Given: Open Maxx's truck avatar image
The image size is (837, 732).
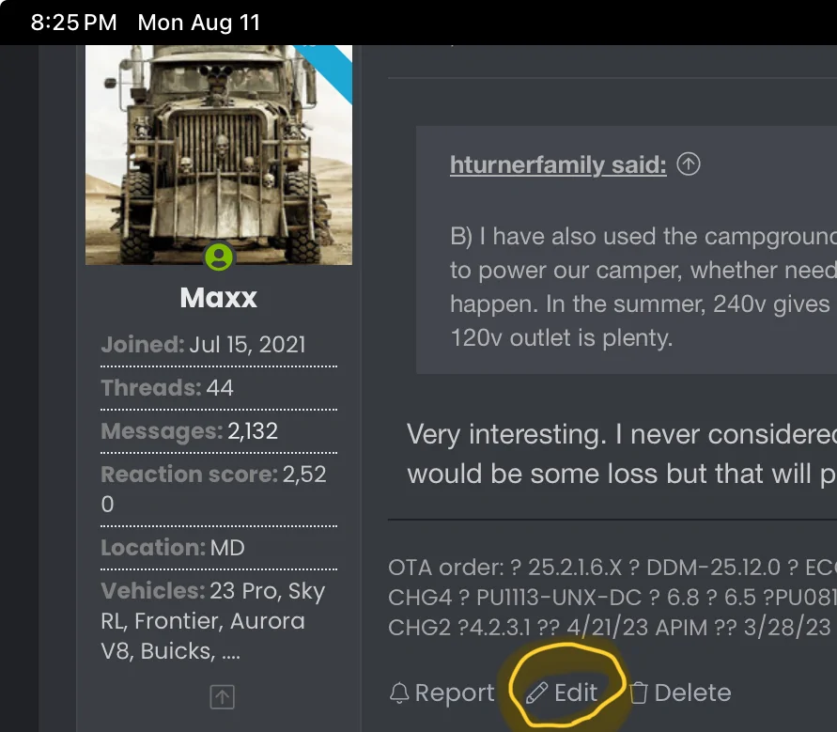Looking at the screenshot, I should coord(219,155).
